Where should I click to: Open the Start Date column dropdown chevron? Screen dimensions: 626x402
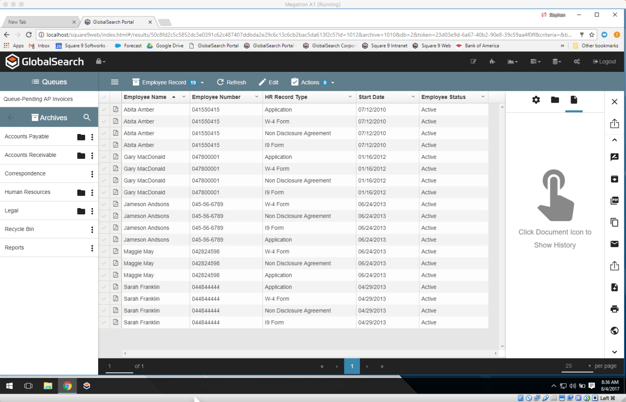[413, 97]
